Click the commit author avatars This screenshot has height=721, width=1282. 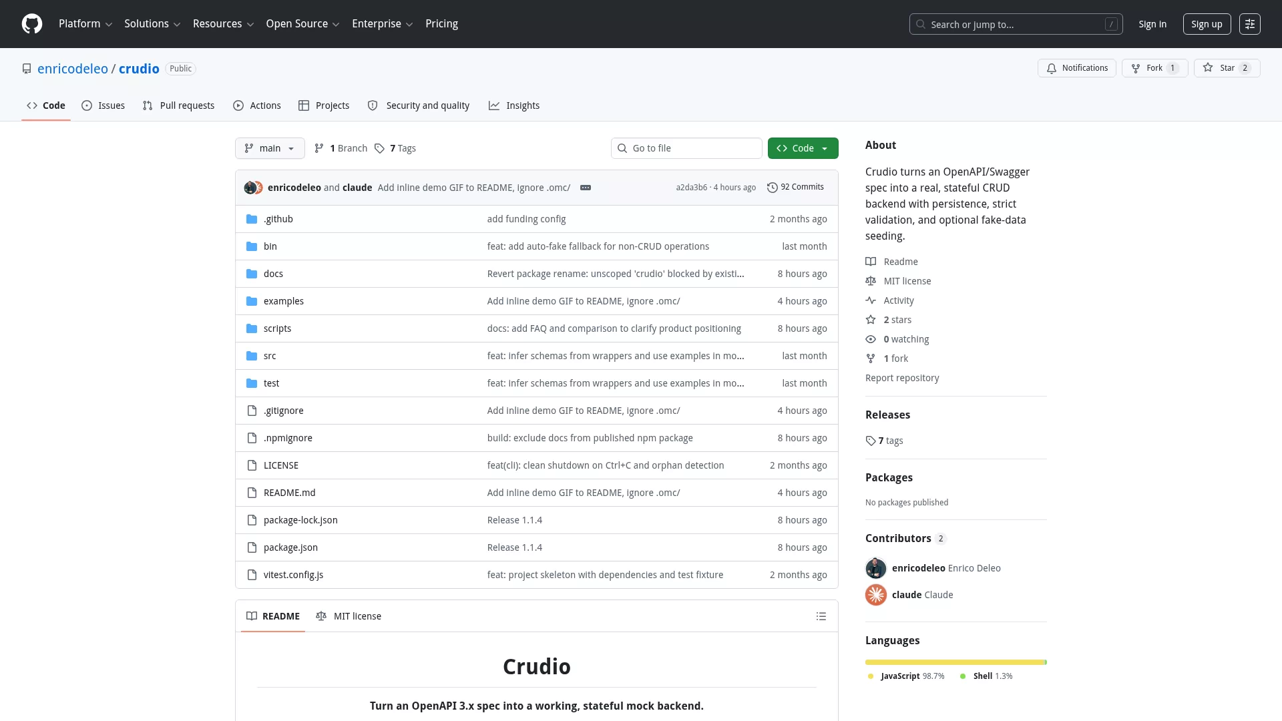[x=254, y=188]
